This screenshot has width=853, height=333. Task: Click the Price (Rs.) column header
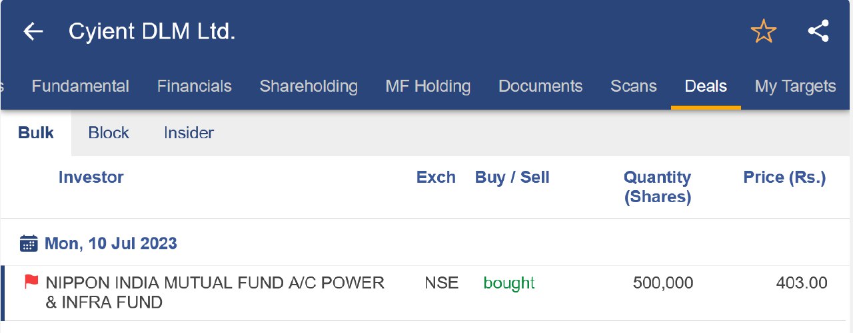tap(784, 177)
